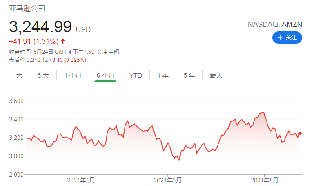Show the 1个月 chart range

pos(73,75)
